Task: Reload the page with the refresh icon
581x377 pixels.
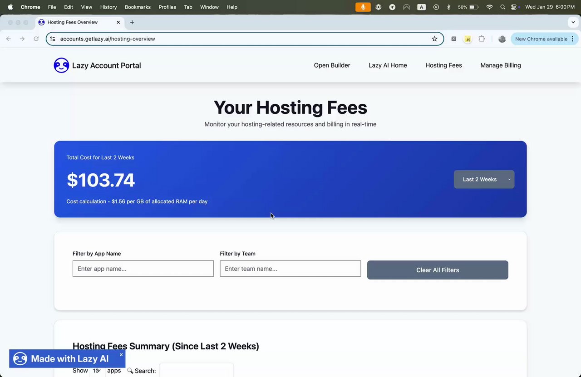Action: [36, 39]
